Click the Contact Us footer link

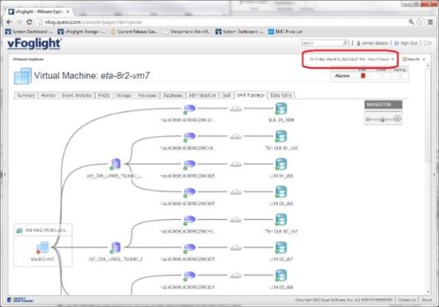tap(407, 300)
